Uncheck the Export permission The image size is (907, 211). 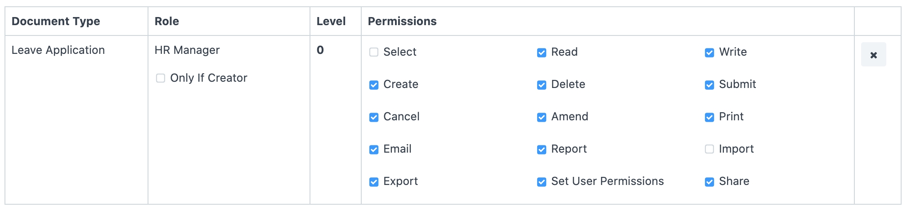pyautogui.click(x=374, y=182)
